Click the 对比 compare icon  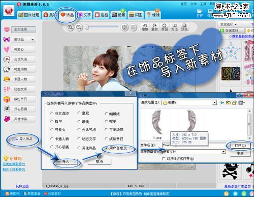[174, 27]
